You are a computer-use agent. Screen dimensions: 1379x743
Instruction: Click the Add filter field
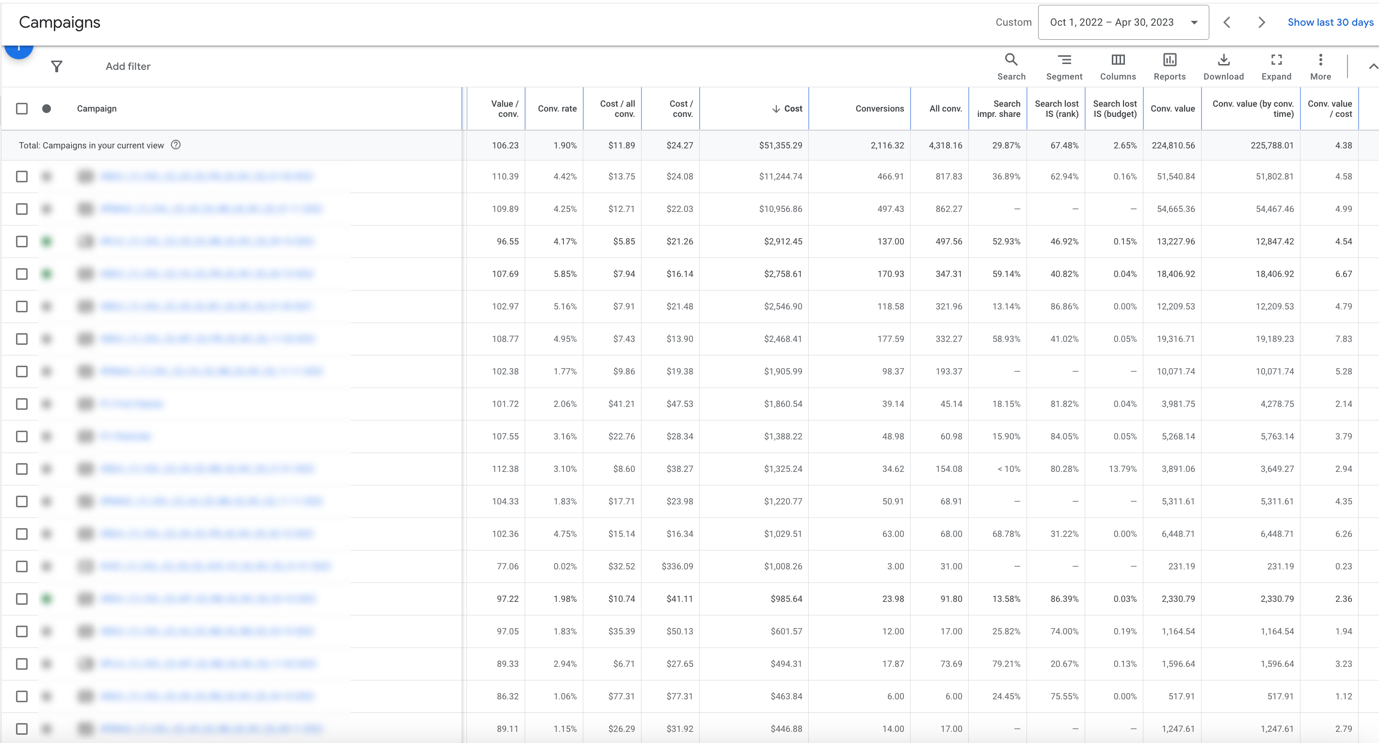(x=128, y=66)
